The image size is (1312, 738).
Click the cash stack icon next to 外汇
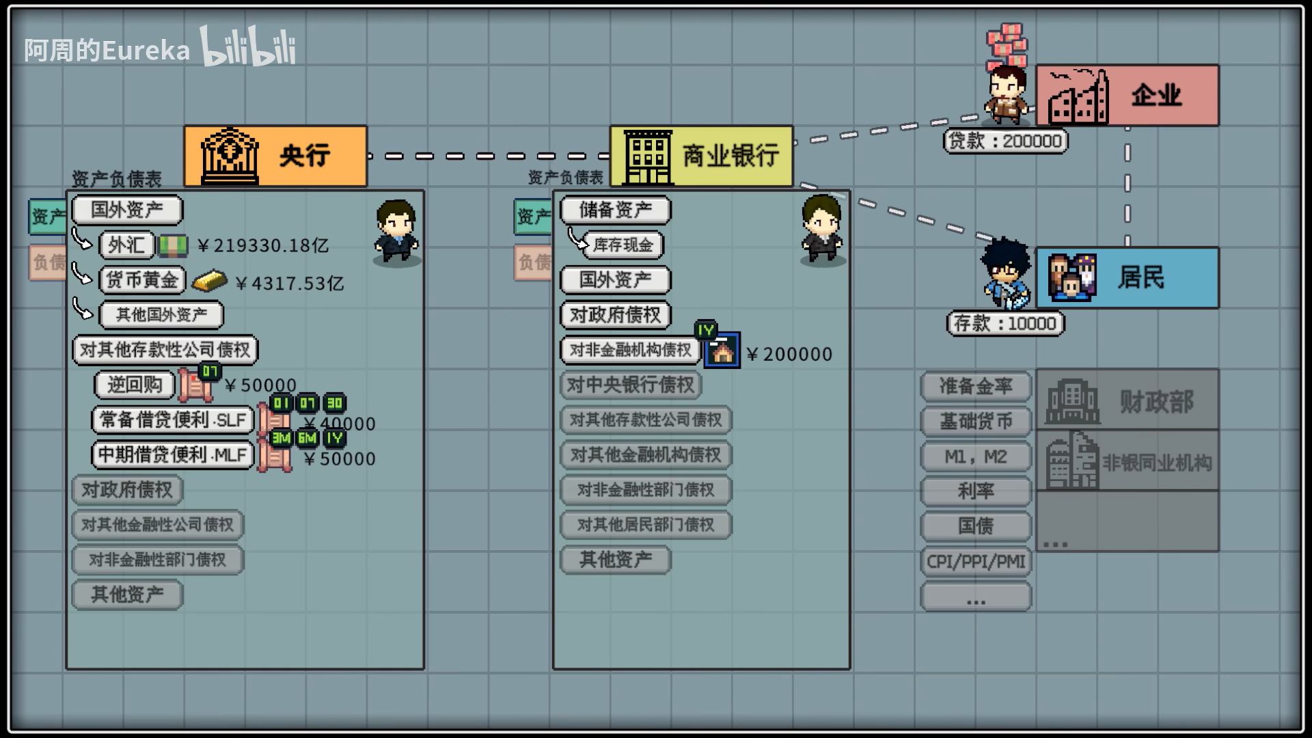(173, 245)
